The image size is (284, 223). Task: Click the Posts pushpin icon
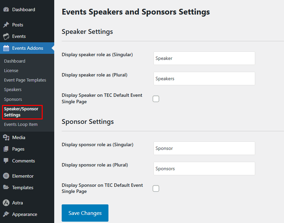[6, 25]
